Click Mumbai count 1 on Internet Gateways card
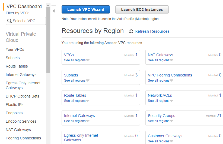The image size is (223, 144). 136,115
